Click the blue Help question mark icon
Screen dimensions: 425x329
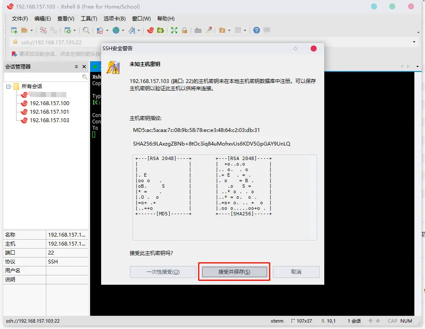(256, 30)
